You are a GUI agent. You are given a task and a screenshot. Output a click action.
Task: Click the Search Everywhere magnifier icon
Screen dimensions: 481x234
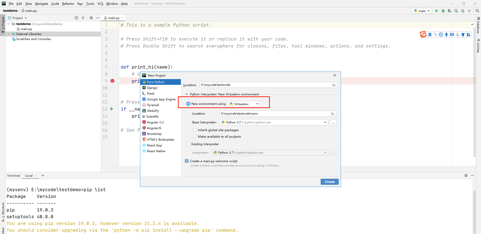pyautogui.click(x=477, y=11)
